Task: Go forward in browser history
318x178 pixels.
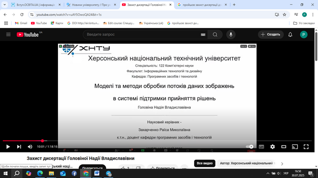Action: [14, 14]
